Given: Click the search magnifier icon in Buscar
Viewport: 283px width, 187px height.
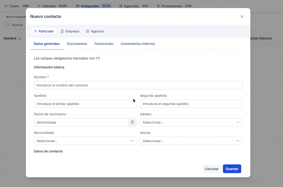Looking at the screenshot, I should (x=8, y=25).
